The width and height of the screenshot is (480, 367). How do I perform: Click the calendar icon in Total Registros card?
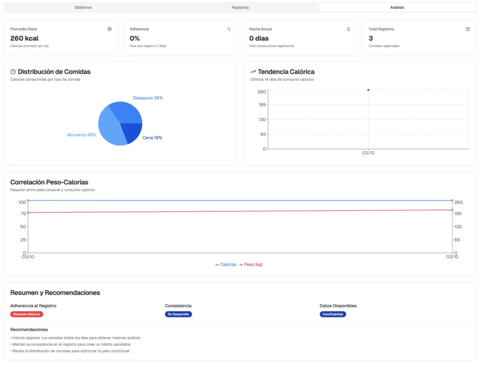coord(468,29)
